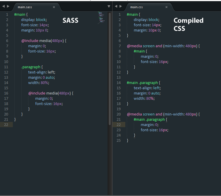Viewport: 221px width, 196px height.
Task: Click '@media screen and' on css line 20
Action: [145, 114]
